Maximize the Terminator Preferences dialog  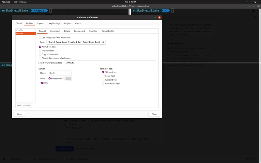tap(155, 18)
